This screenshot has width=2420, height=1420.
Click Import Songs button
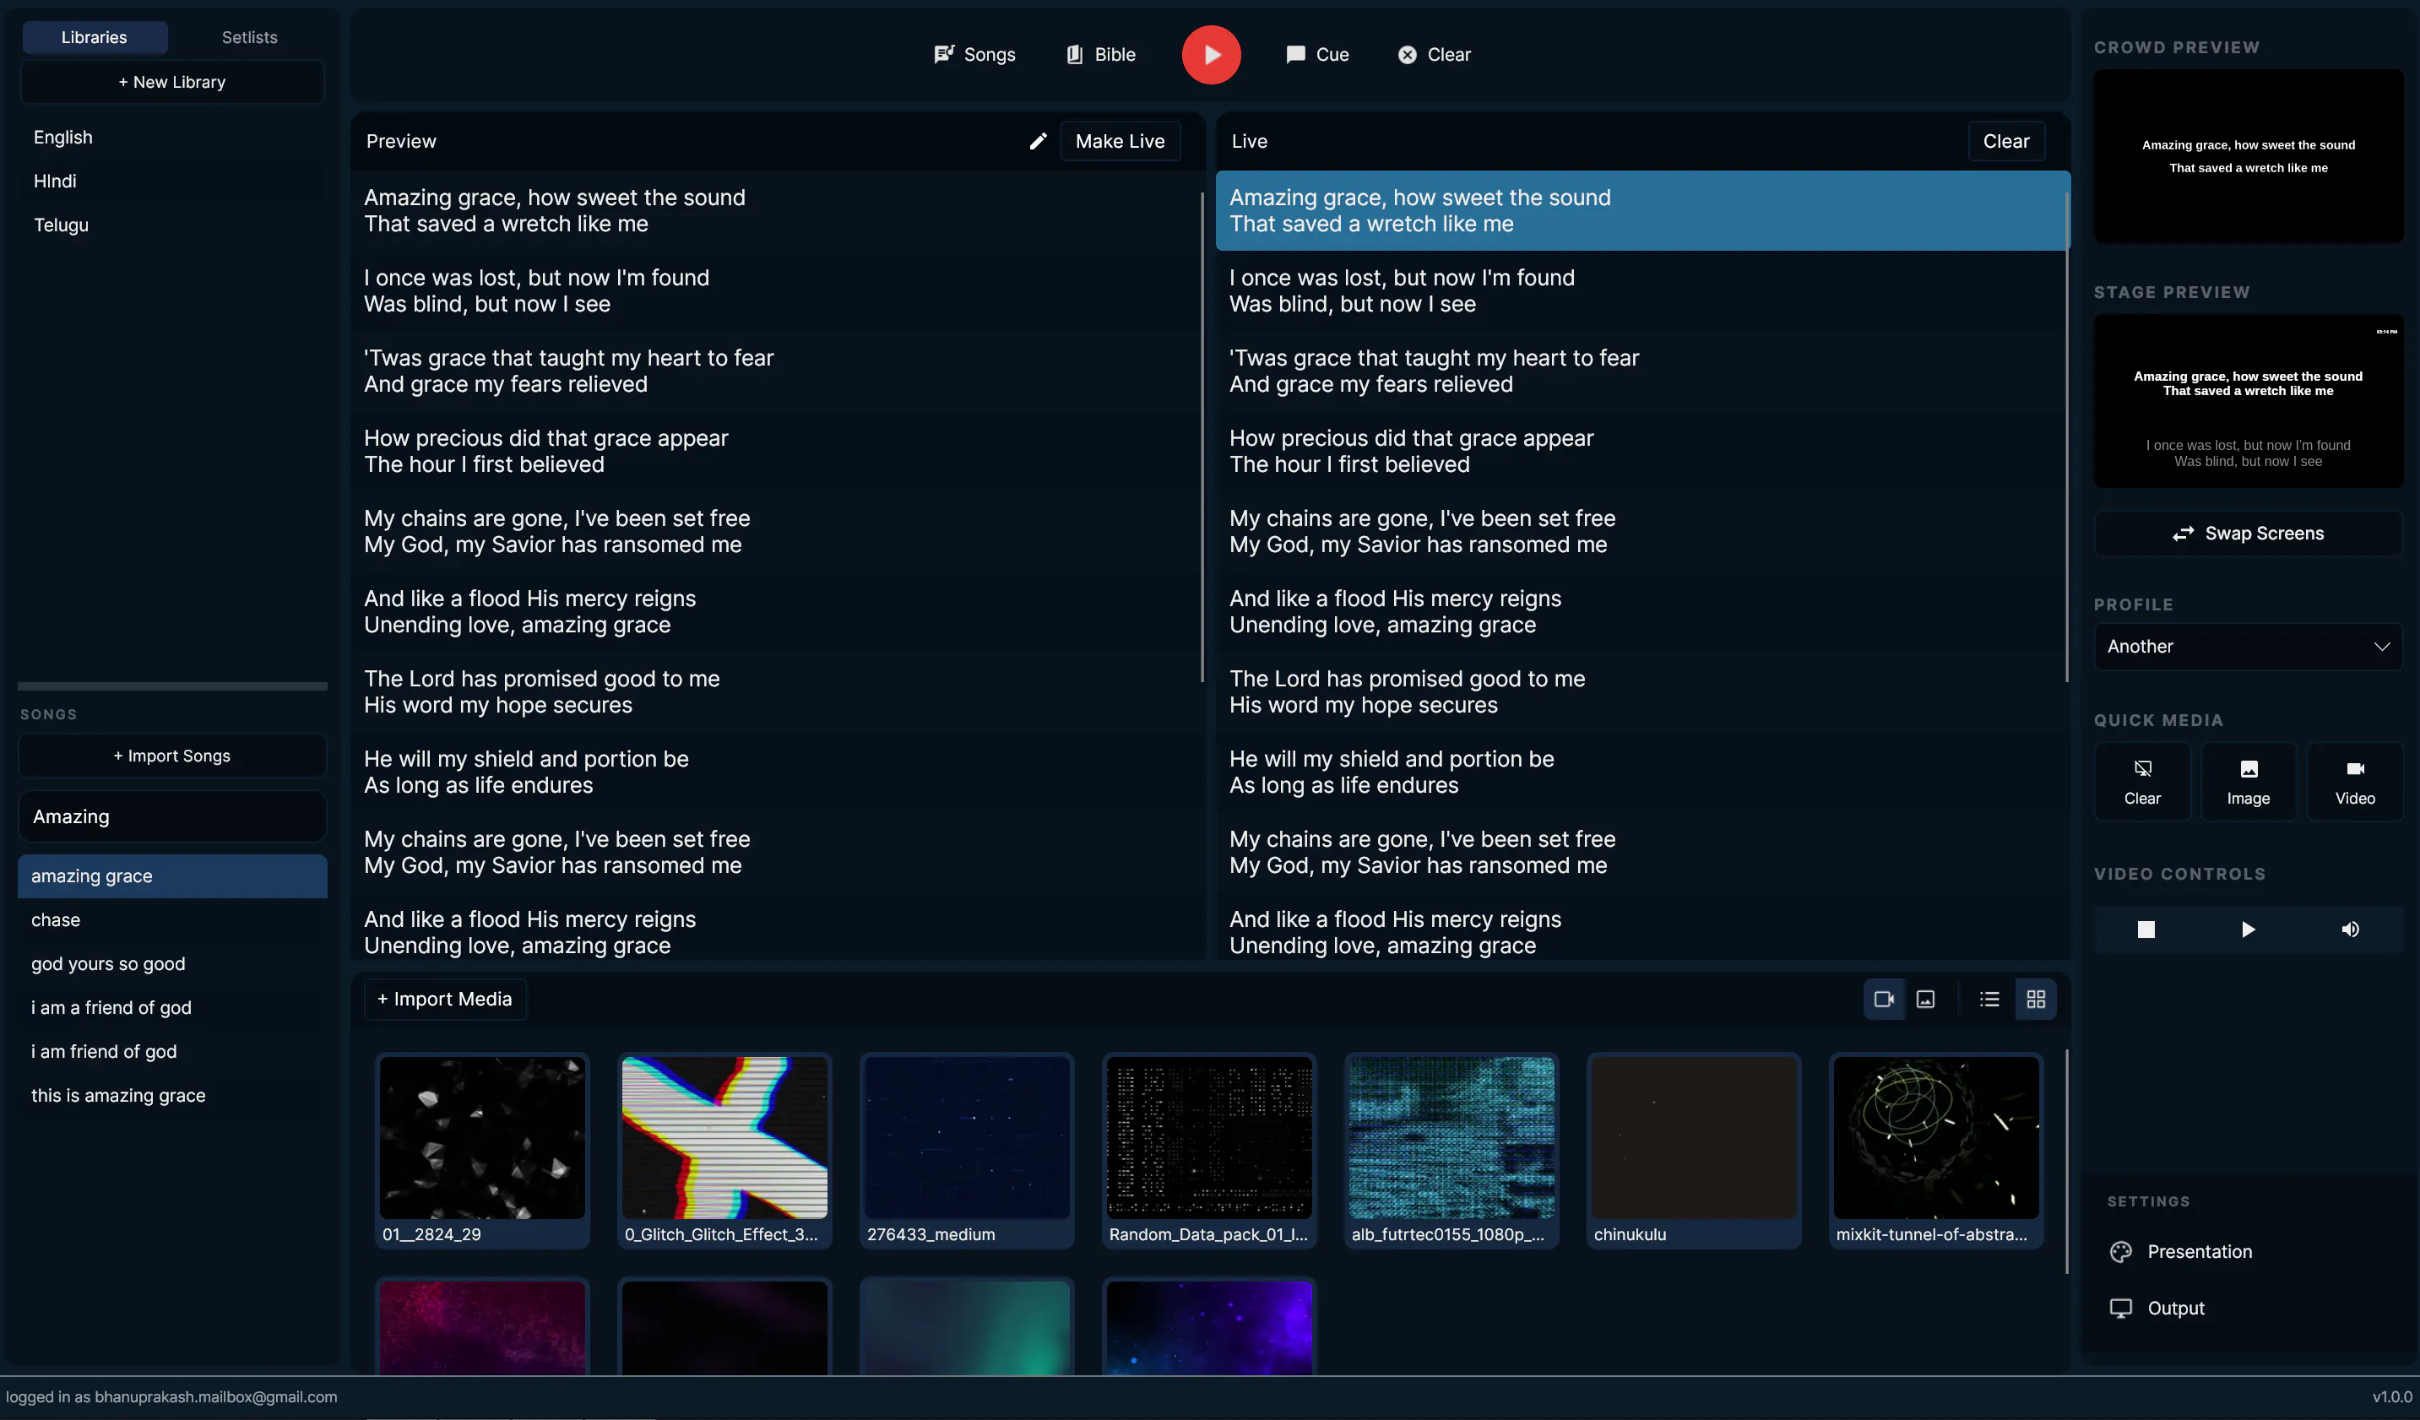[172, 756]
